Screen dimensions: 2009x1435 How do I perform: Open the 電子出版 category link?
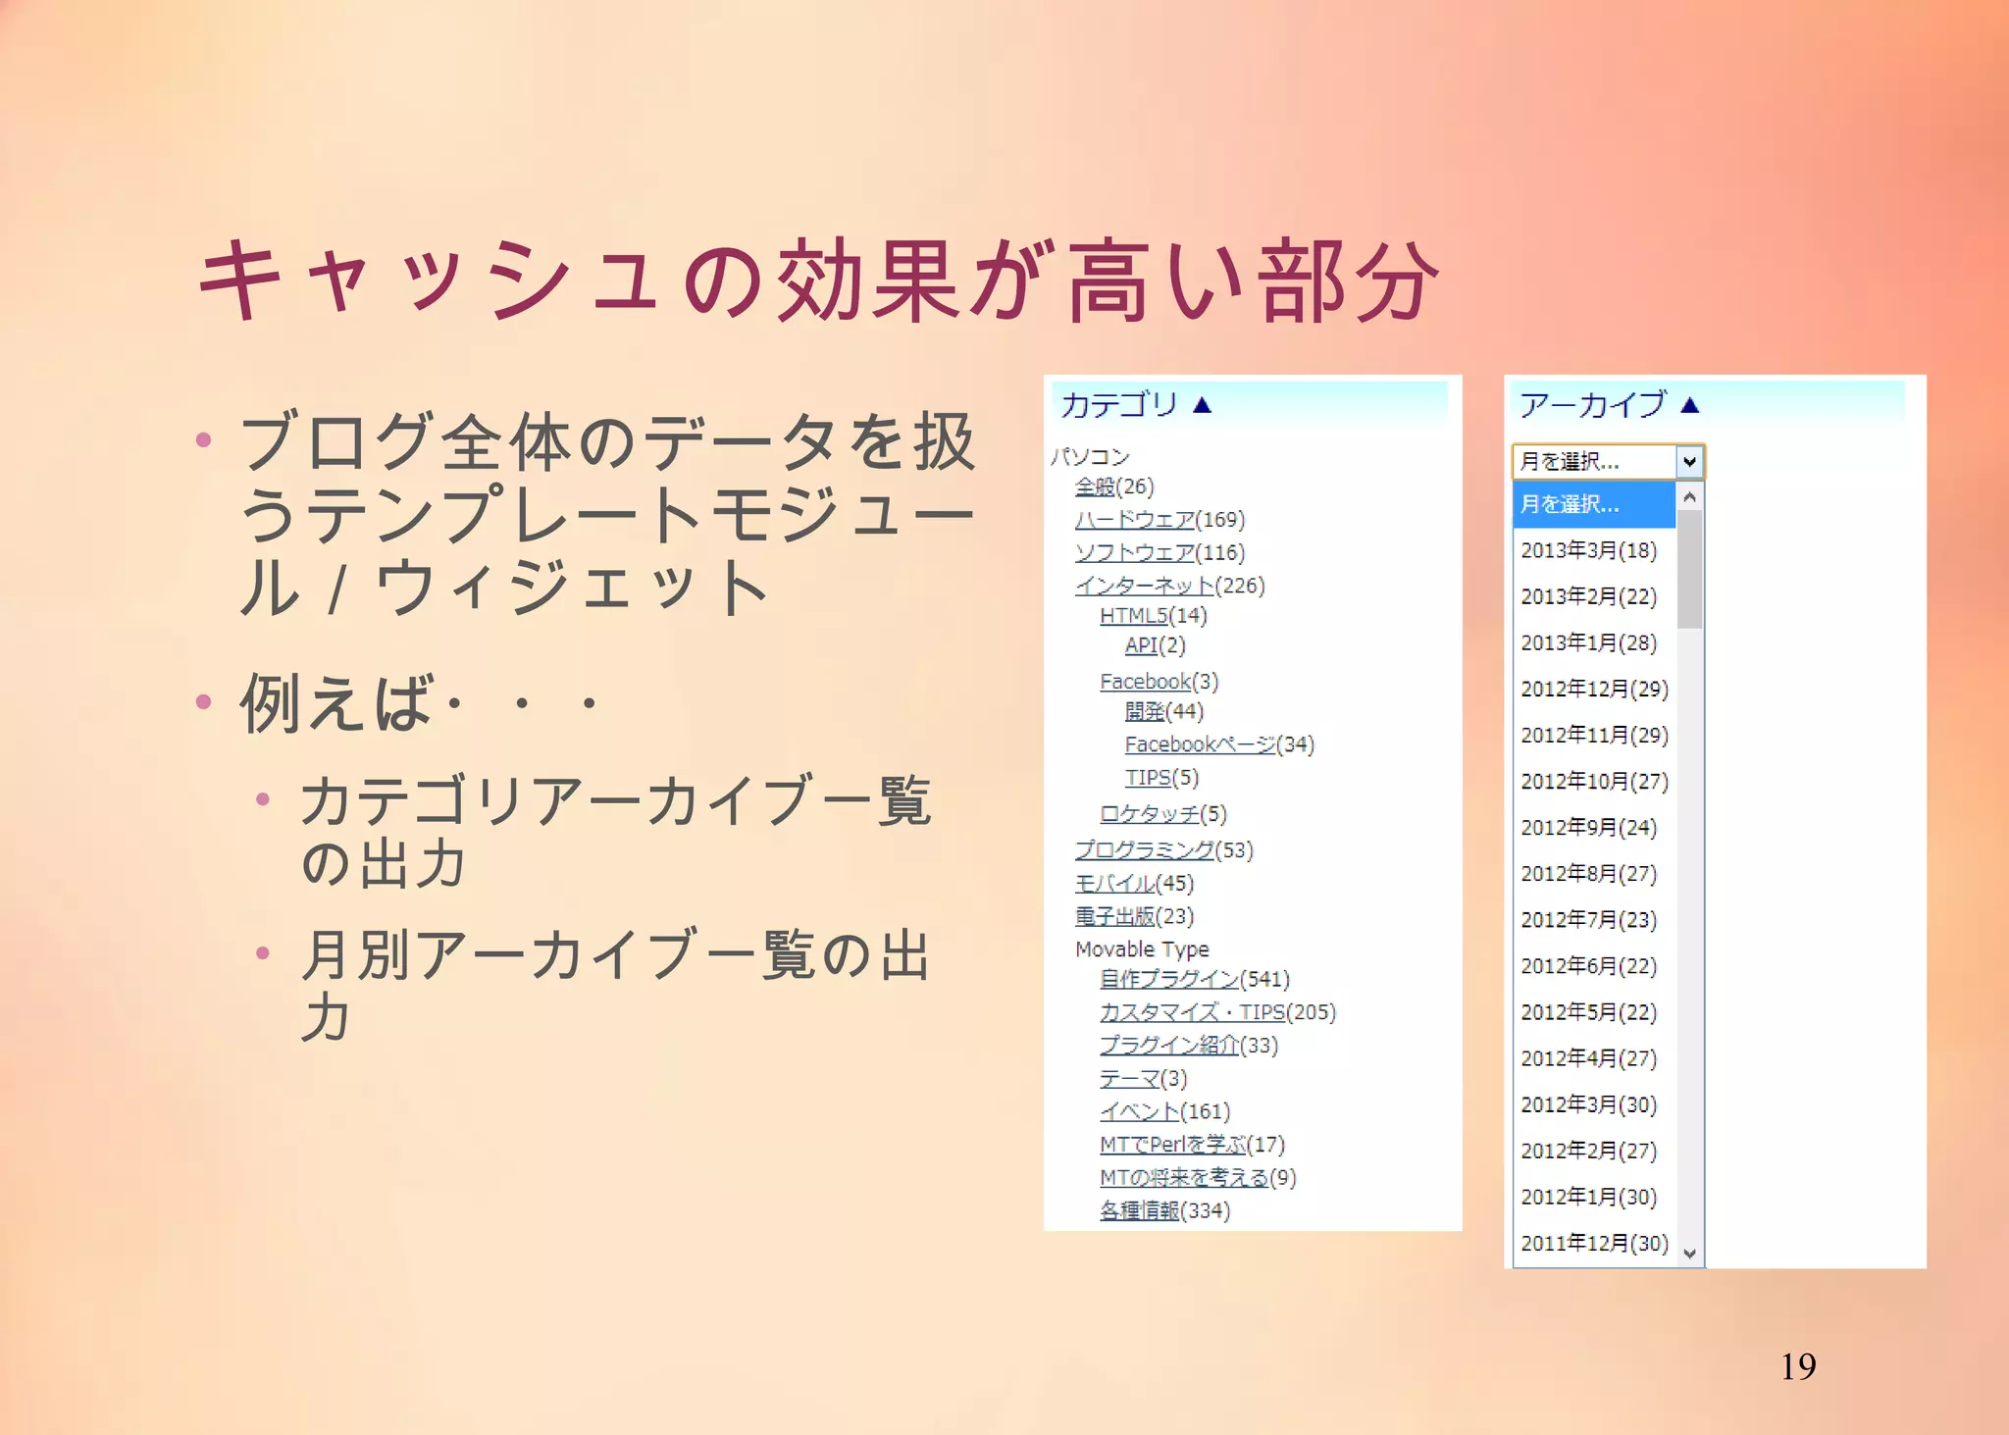tap(1115, 916)
